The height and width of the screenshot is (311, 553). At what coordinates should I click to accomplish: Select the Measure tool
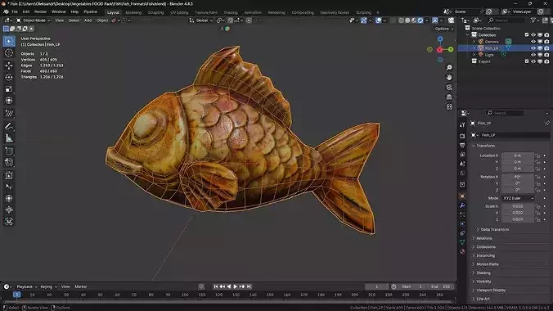[9, 138]
